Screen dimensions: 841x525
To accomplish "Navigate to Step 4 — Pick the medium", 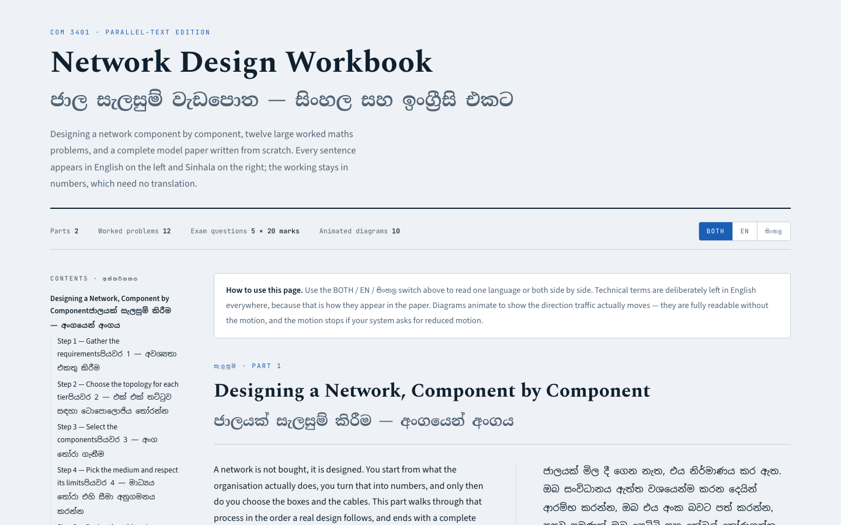I will coord(118,490).
